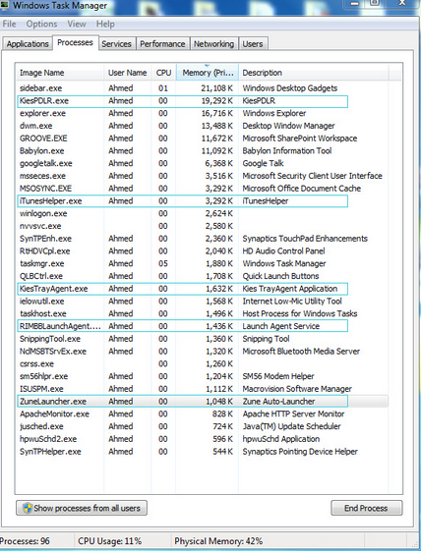Select the RIMBBLaunchAgent process
The image size is (421, 551).
click(x=202, y=326)
